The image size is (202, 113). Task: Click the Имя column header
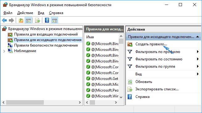(90, 37)
